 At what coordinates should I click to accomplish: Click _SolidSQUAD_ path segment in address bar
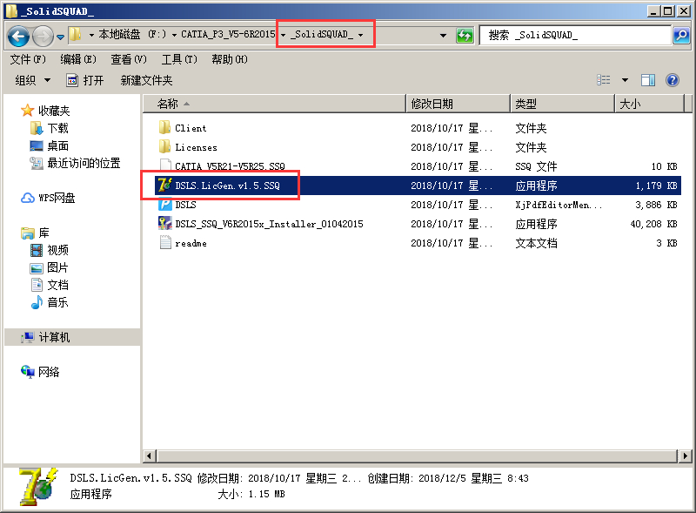pos(322,34)
